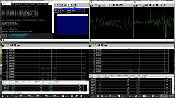
Task: Open settings gear in Site 12 toolbar
Action: click(x=15, y=45)
